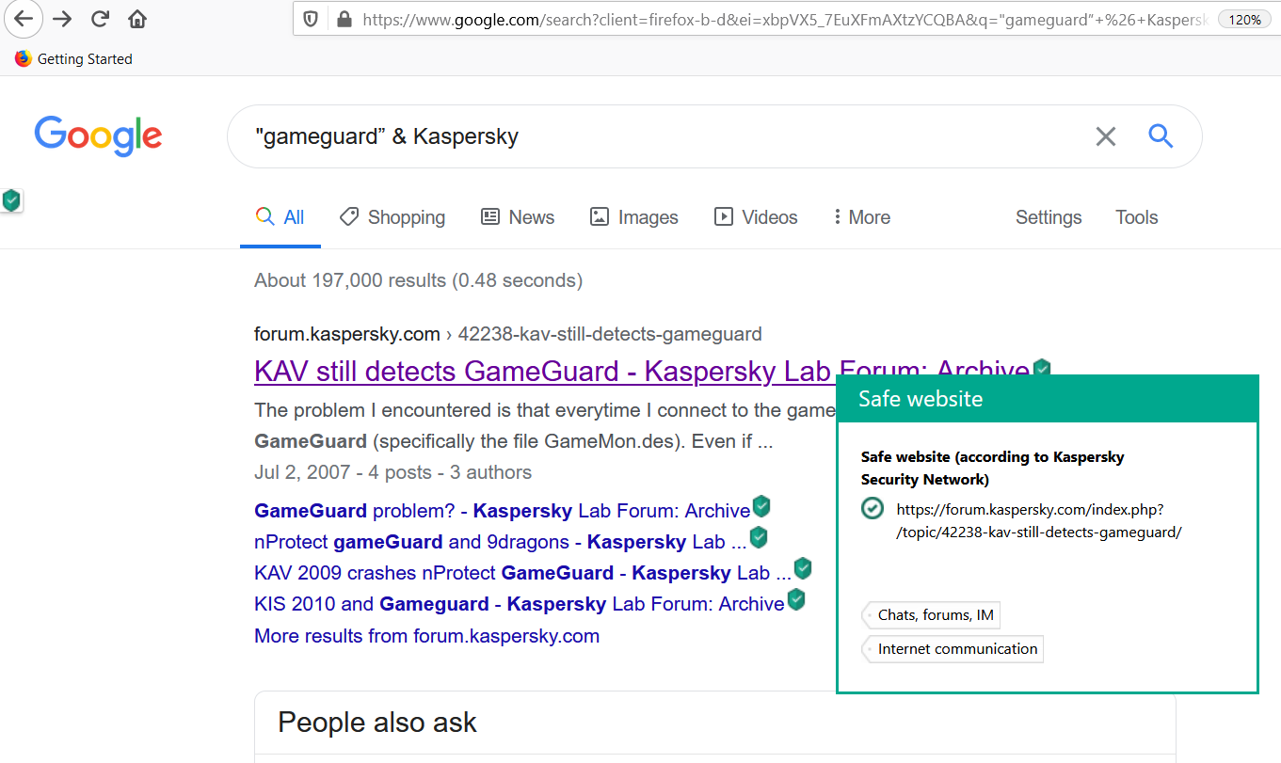Click the blue magnifier search icon

pos(1161,136)
